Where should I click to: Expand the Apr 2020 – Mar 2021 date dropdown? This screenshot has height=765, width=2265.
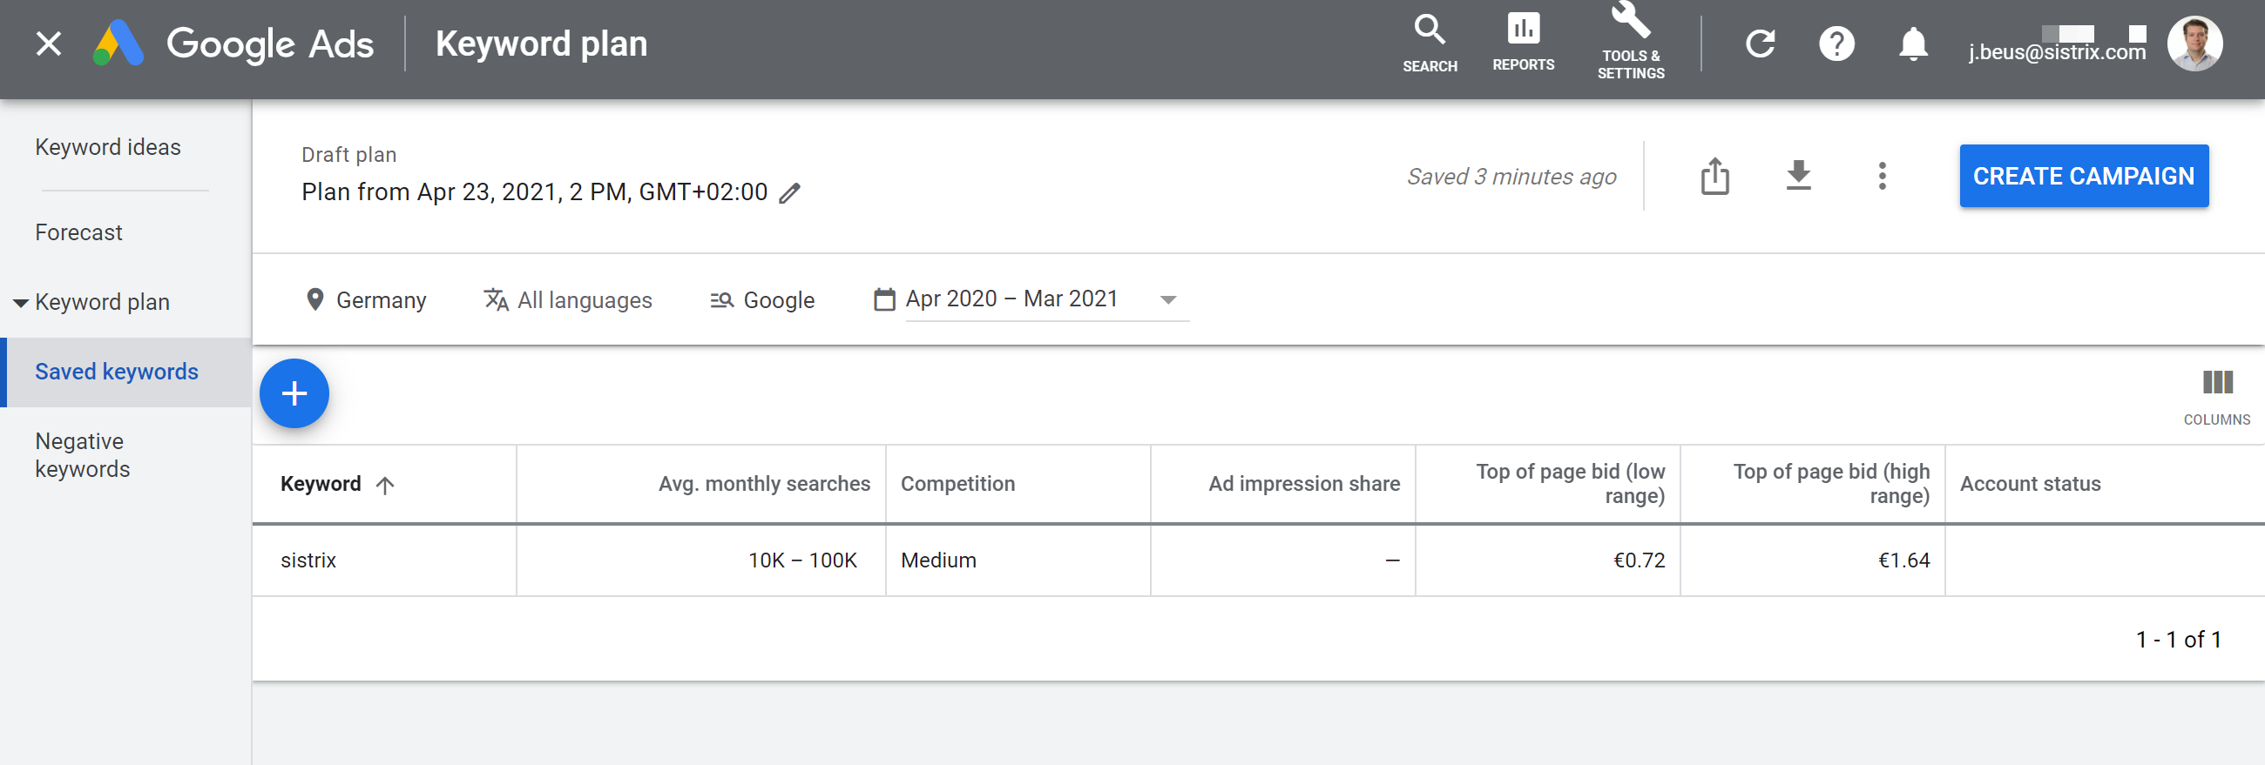coord(1167,300)
